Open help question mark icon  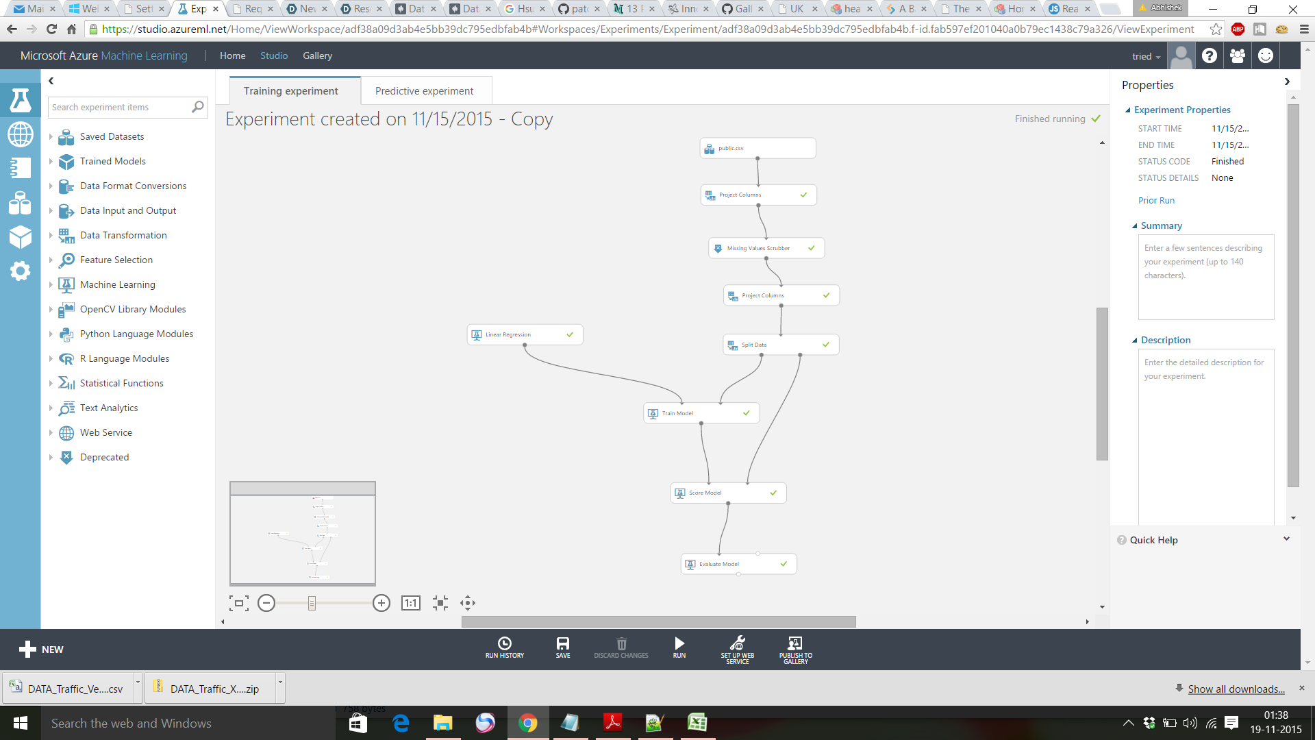click(1210, 56)
